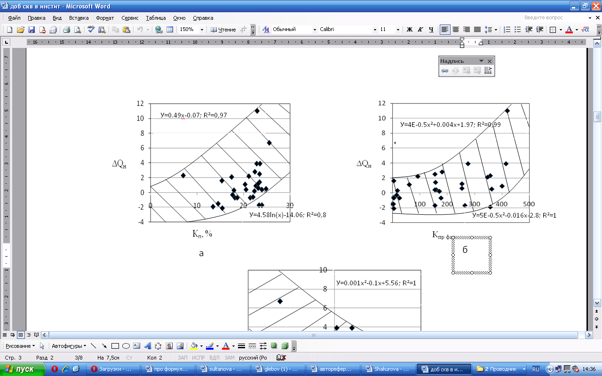Insert clip art from Drawing toolbar
The image size is (602, 376).
169,346
